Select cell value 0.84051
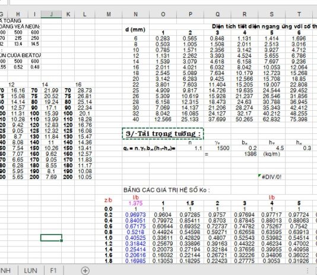The image size is (317, 275). coord(135,220)
